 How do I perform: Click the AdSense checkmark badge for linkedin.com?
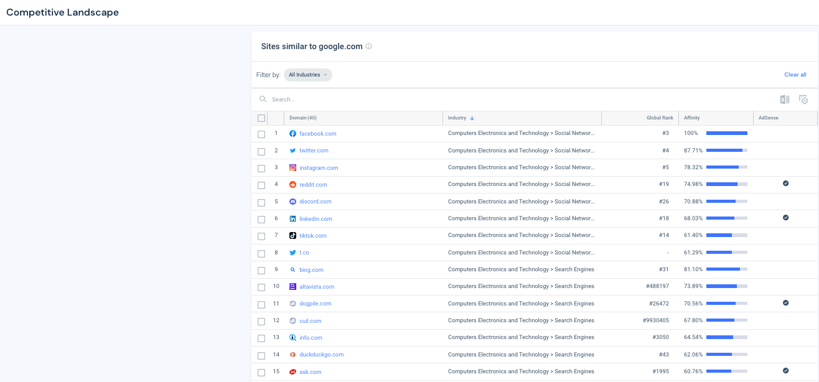coord(785,218)
